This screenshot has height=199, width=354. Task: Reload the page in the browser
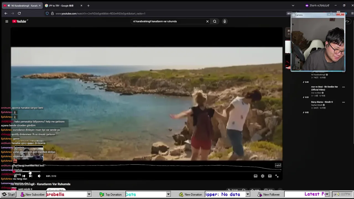click(x=19, y=13)
